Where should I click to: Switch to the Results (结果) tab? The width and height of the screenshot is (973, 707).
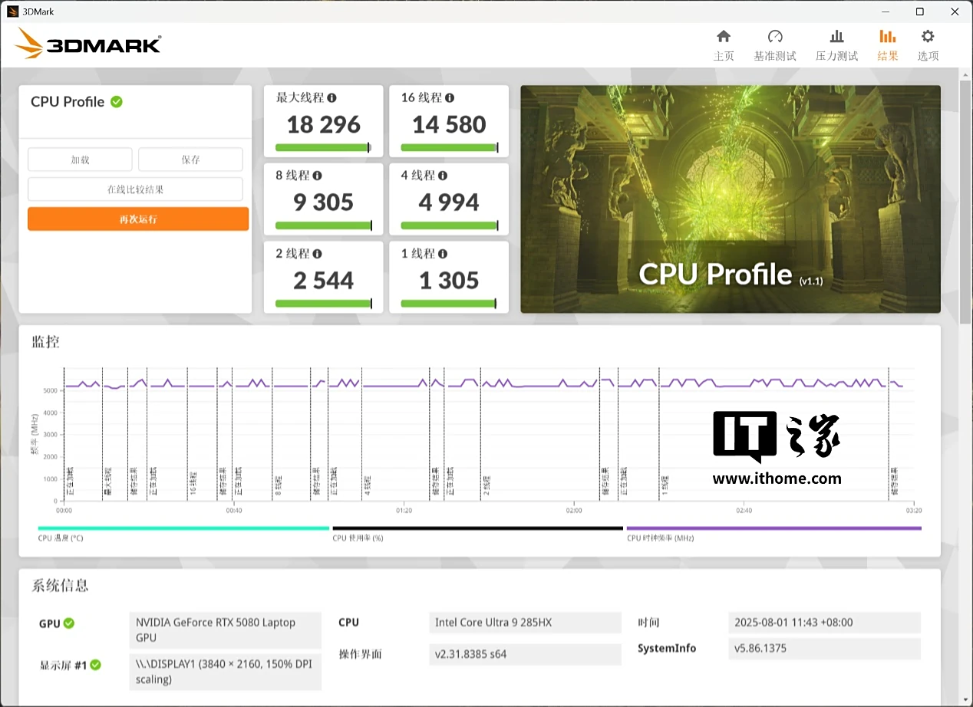click(x=887, y=44)
